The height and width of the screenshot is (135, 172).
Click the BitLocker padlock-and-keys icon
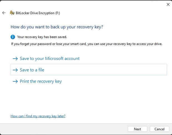[x=12, y=13]
